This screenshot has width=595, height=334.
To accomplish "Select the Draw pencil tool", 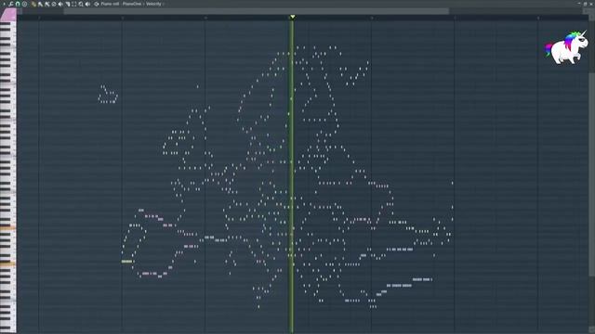I will click(33, 4).
